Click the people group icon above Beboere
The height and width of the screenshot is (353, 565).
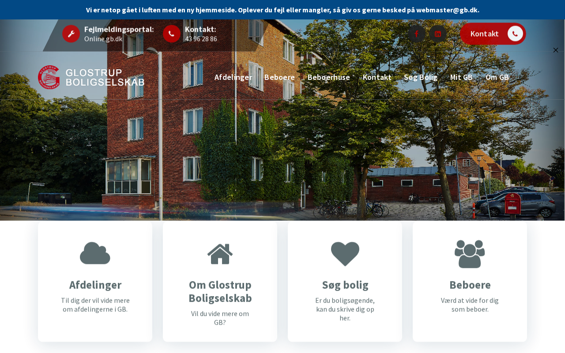pos(470,254)
